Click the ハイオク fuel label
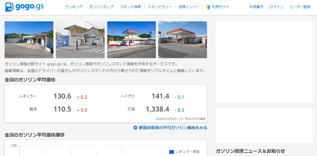Viewport: 317px width, 156px height. pos(127,96)
